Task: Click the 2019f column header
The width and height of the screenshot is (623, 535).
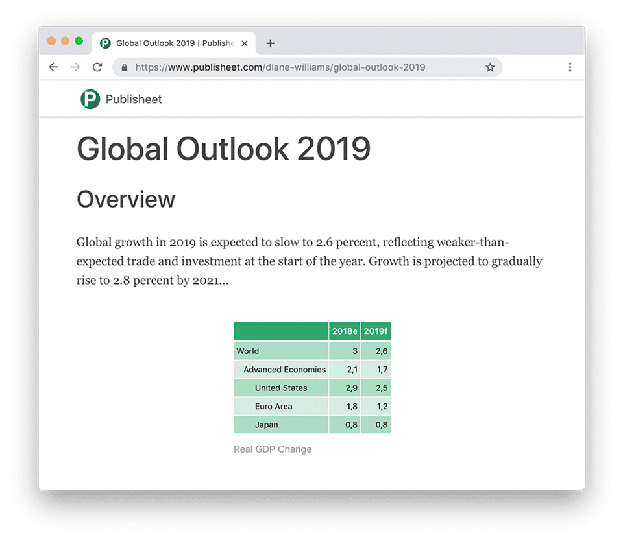Action: (376, 331)
